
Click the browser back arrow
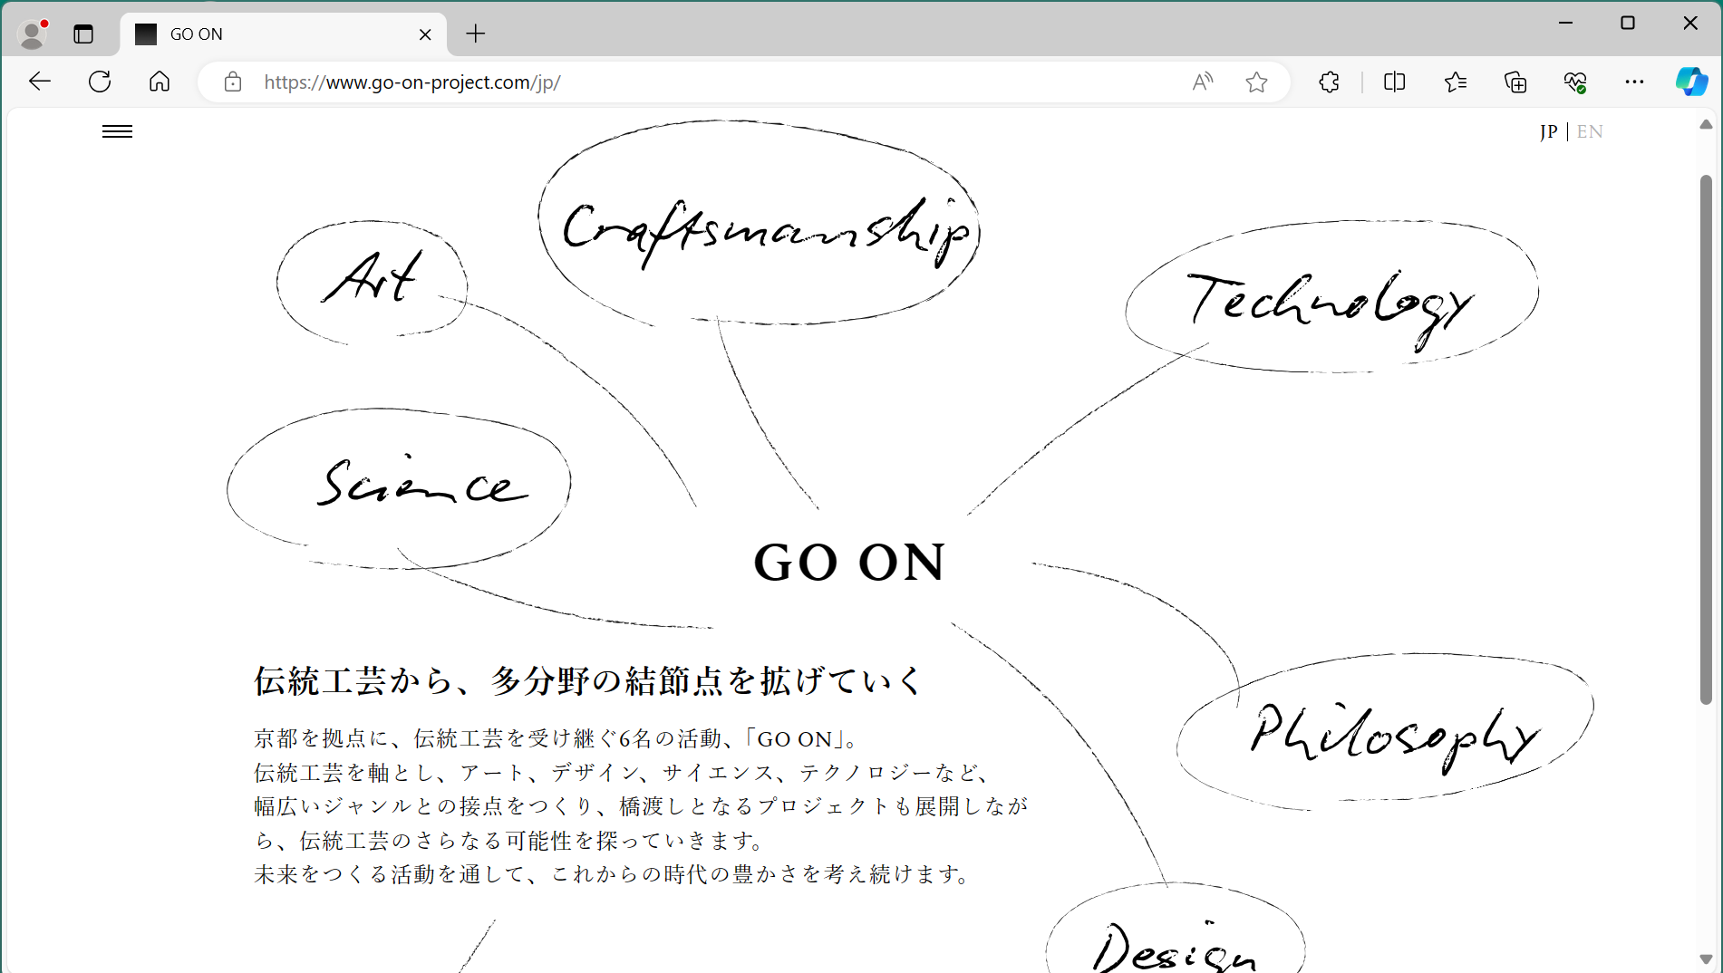40,82
